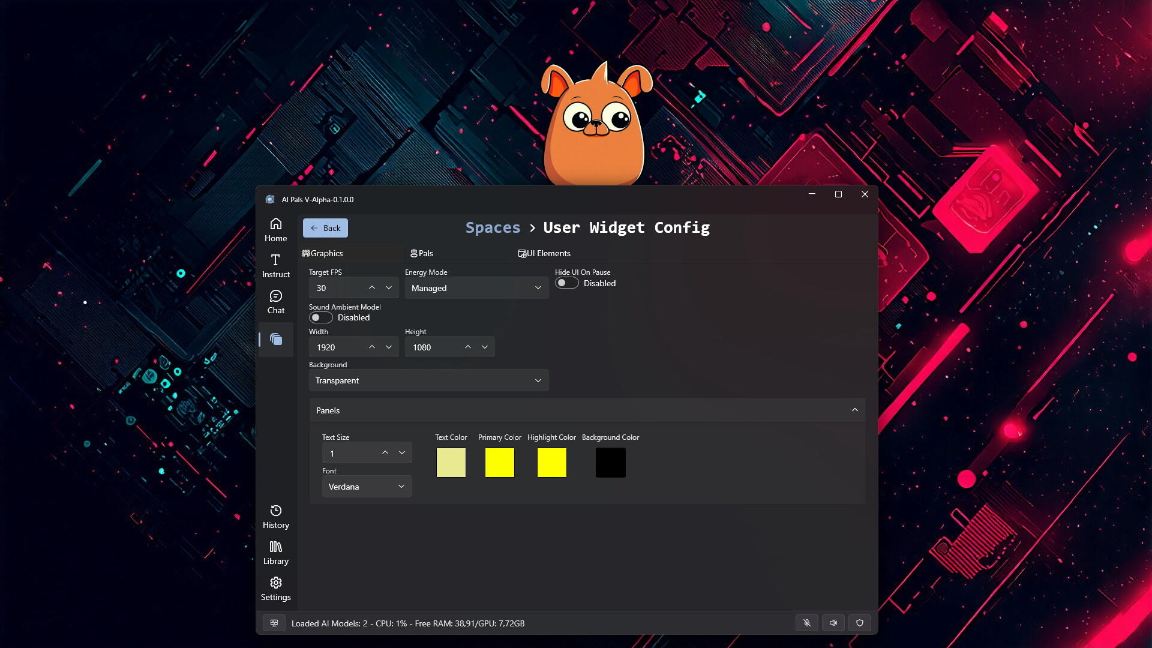Screen dimensions: 1152x648
Task: Enable the Sound Ambient Model
Action: point(320,317)
